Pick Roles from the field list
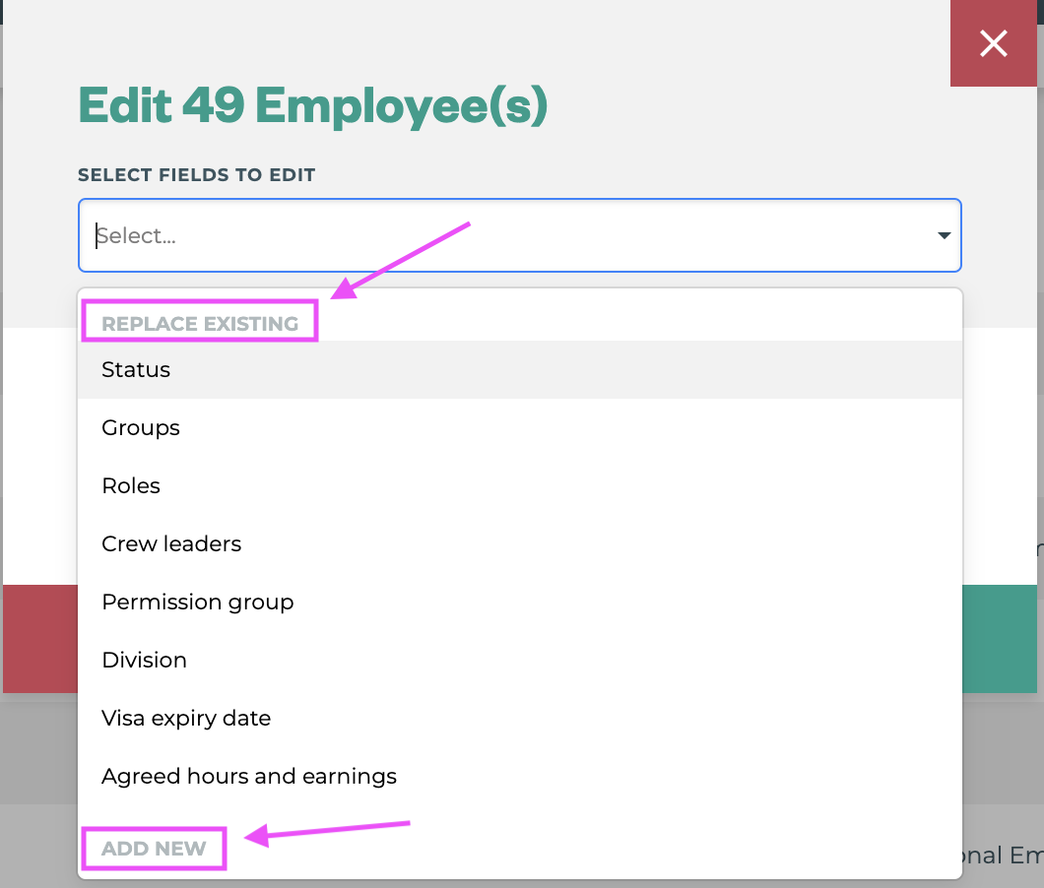Image resolution: width=1044 pixels, height=888 pixels. pos(131,486)
